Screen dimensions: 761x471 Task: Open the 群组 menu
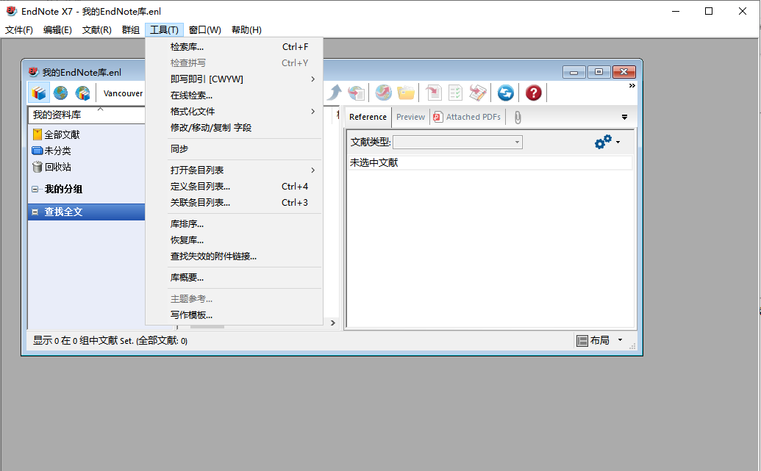[x=131, y=30]
